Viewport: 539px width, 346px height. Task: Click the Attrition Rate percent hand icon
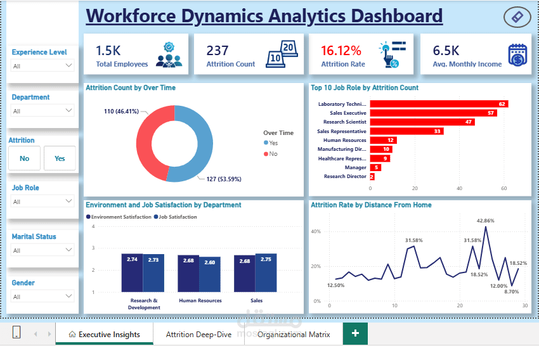click(x=393, y=54)
